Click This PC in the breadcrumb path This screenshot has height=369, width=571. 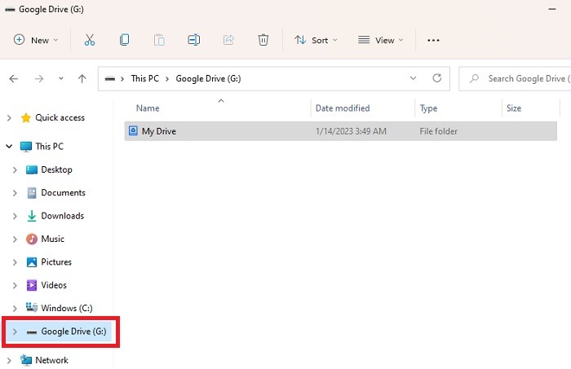coord(145,78)
